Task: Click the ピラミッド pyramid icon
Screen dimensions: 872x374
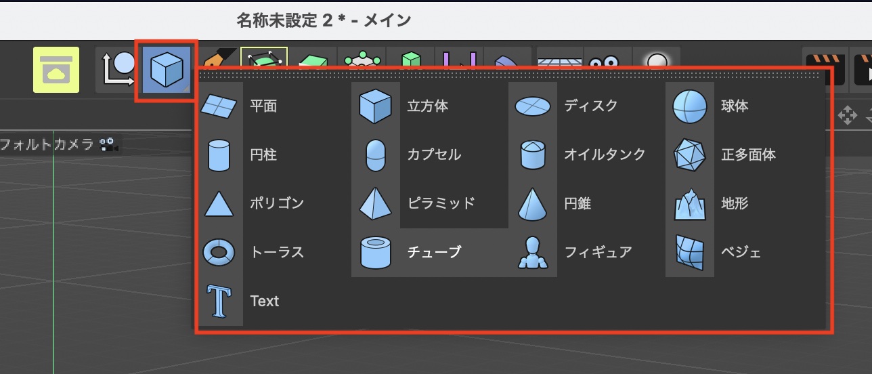Action: (375, 203)
